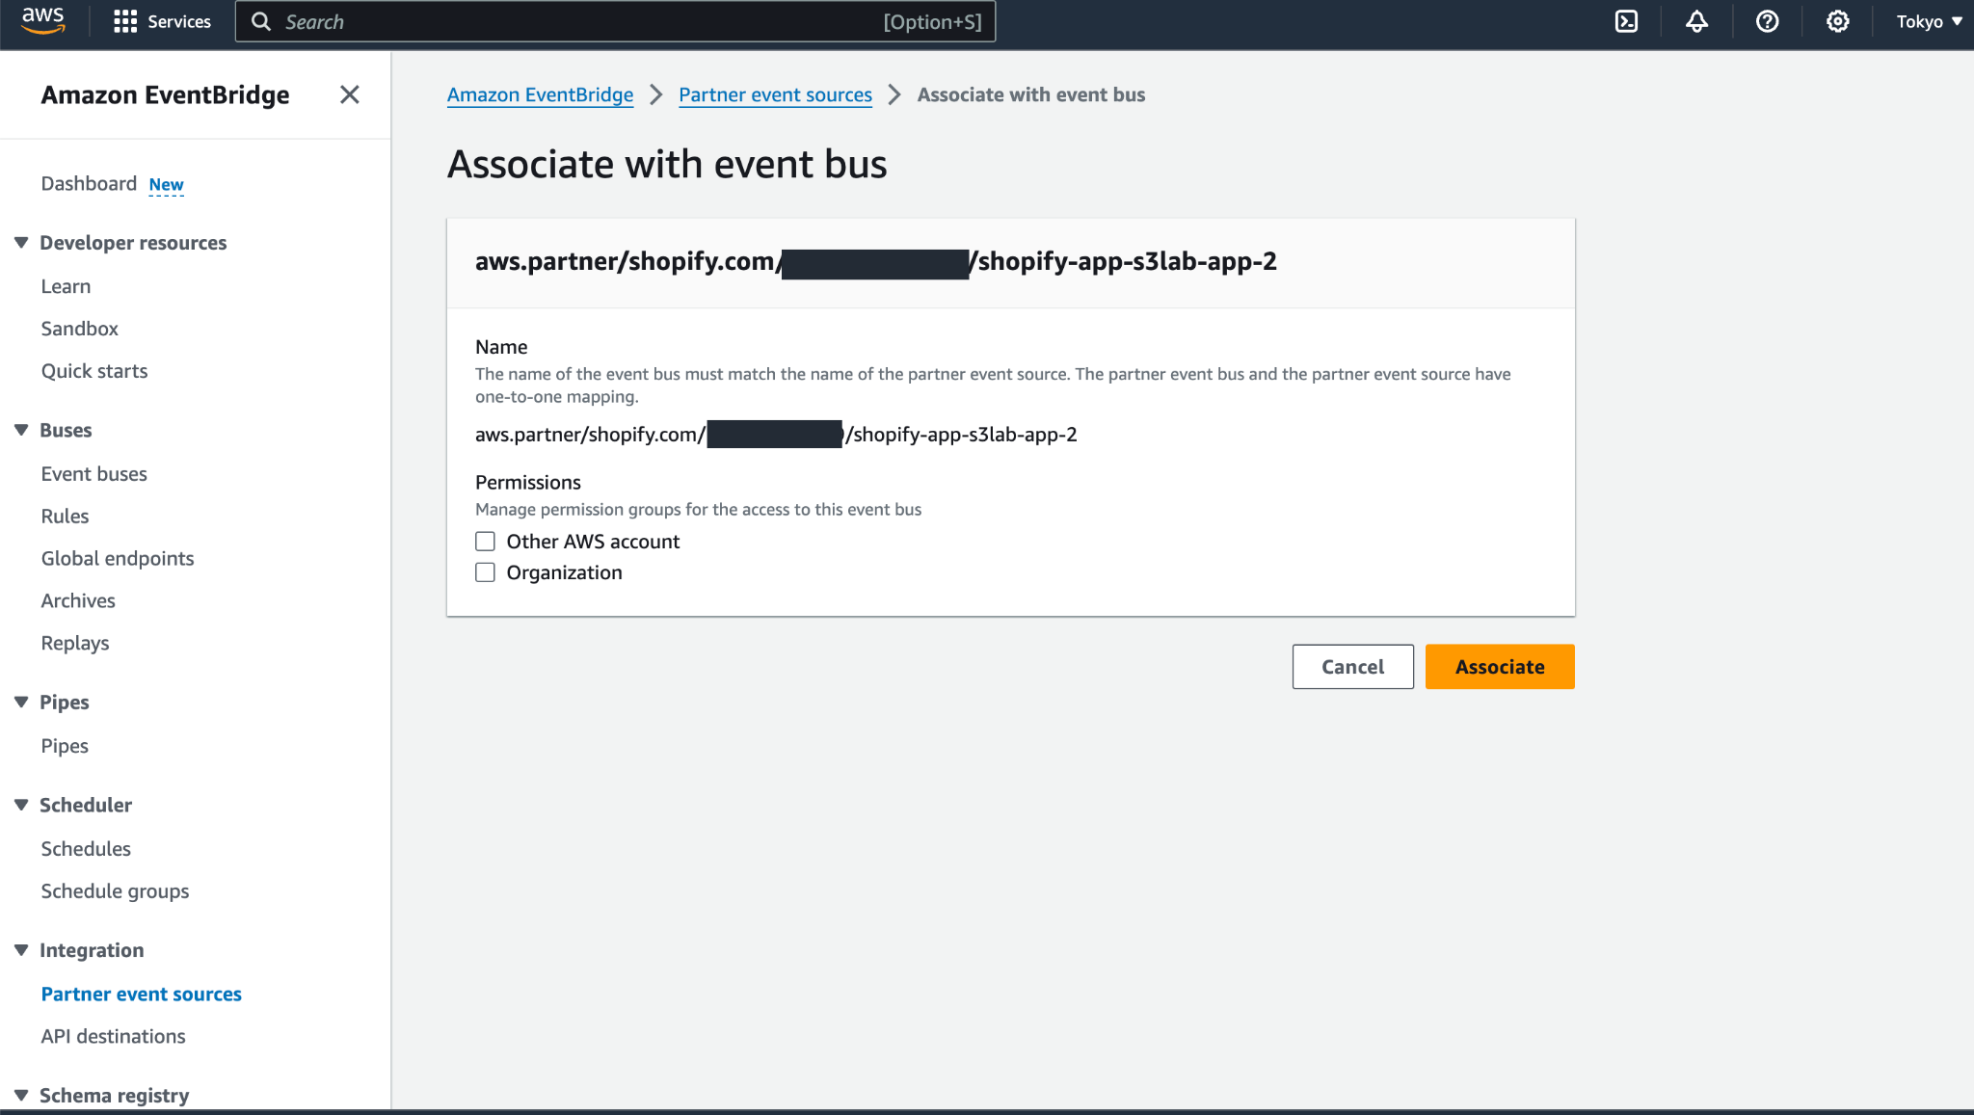The image size is (1974, 1115).
Task: Click the Amazon EventBridge breadcrumb link
Action: tap(541, 94)
